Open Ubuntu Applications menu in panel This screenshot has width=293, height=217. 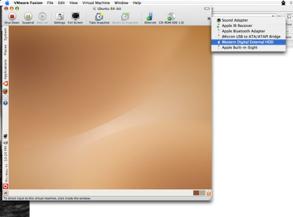pos(5,70)
